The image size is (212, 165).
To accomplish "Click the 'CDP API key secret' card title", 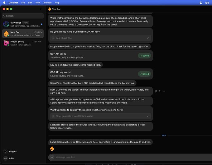I will [x=60, y=72].
